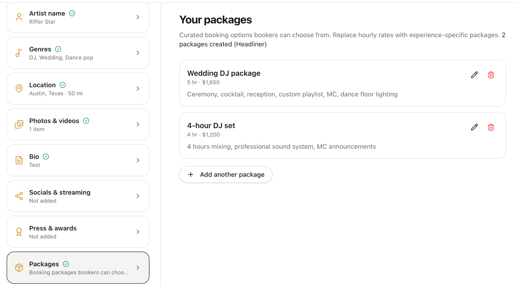Open the Genres section
This screenshot has height=286, width=516.
pyautogui.click(x=78, y=53)
